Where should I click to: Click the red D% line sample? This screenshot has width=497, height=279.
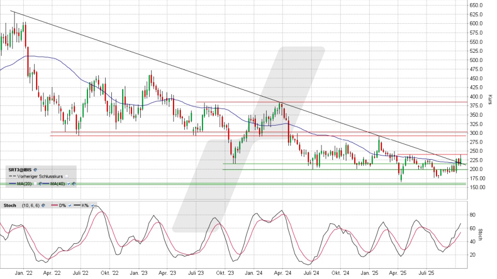click(x=54, y=205)
